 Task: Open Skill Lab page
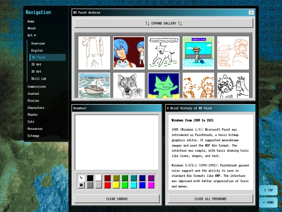pos(39,79)
